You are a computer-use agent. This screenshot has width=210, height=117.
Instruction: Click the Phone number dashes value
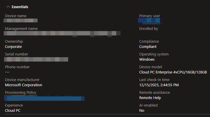pyautogui.click(x=7, y=72)
